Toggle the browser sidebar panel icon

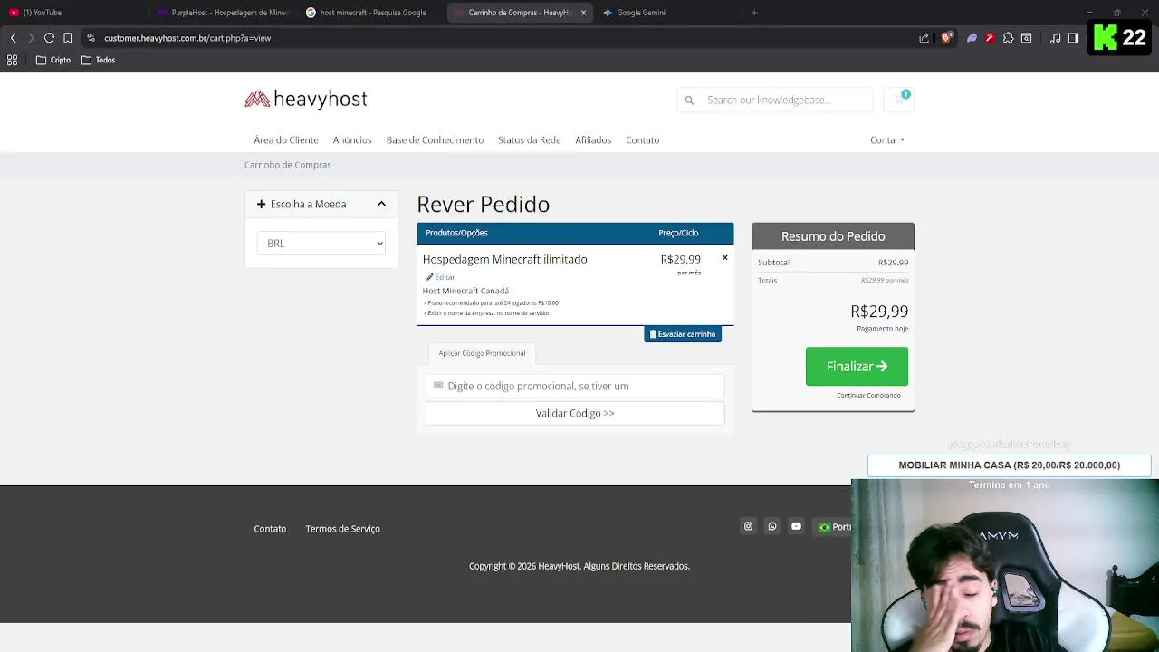click(x=1073, y=38)
